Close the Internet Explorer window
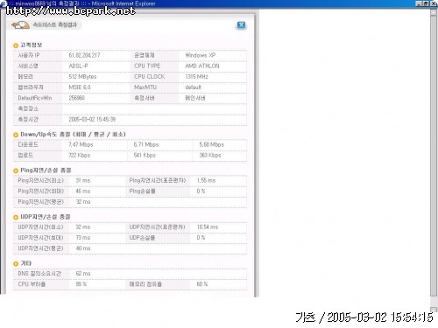 tap(434, 3)
